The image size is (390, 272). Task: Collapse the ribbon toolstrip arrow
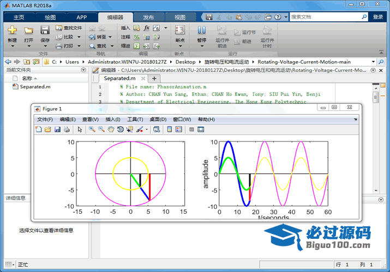pos(381,52)
